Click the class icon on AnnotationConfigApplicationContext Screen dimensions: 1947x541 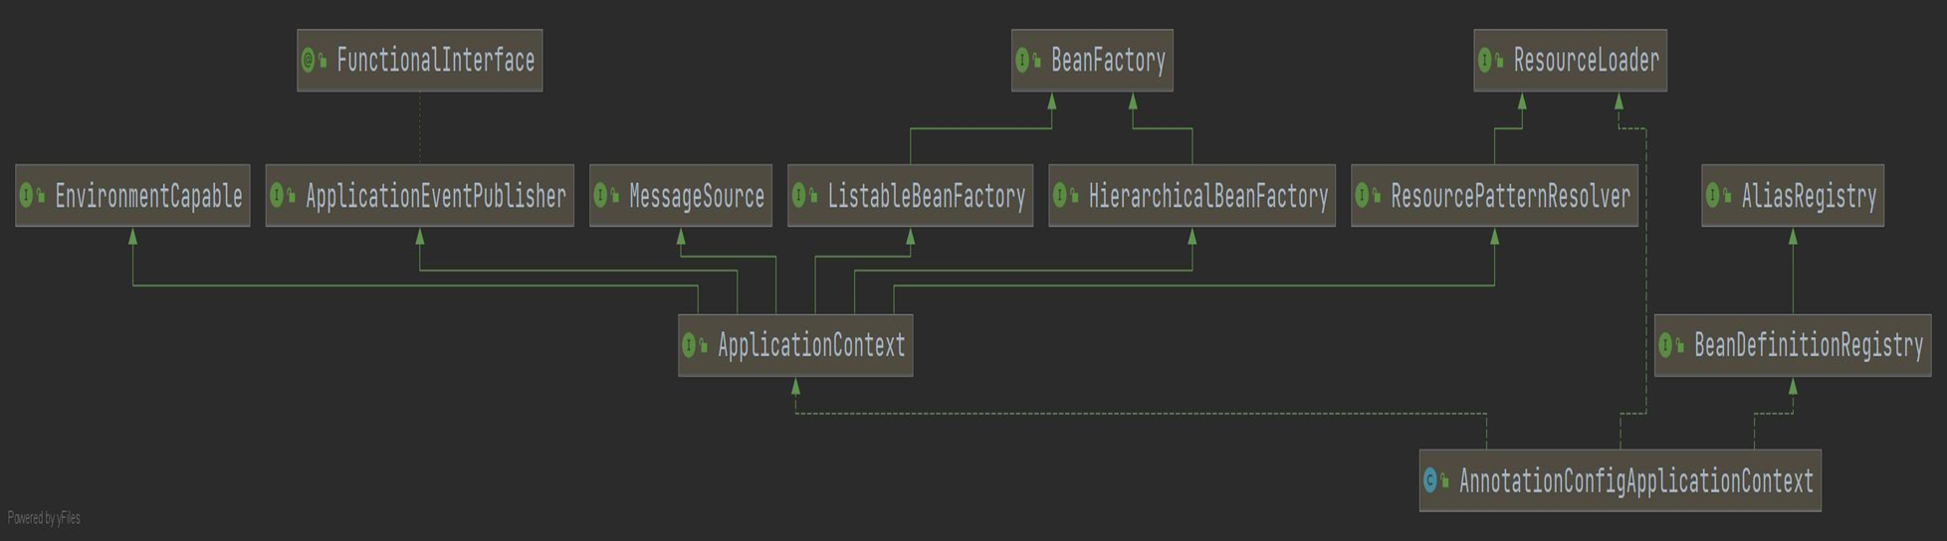pyautogui.click(x=1430, y=481)
